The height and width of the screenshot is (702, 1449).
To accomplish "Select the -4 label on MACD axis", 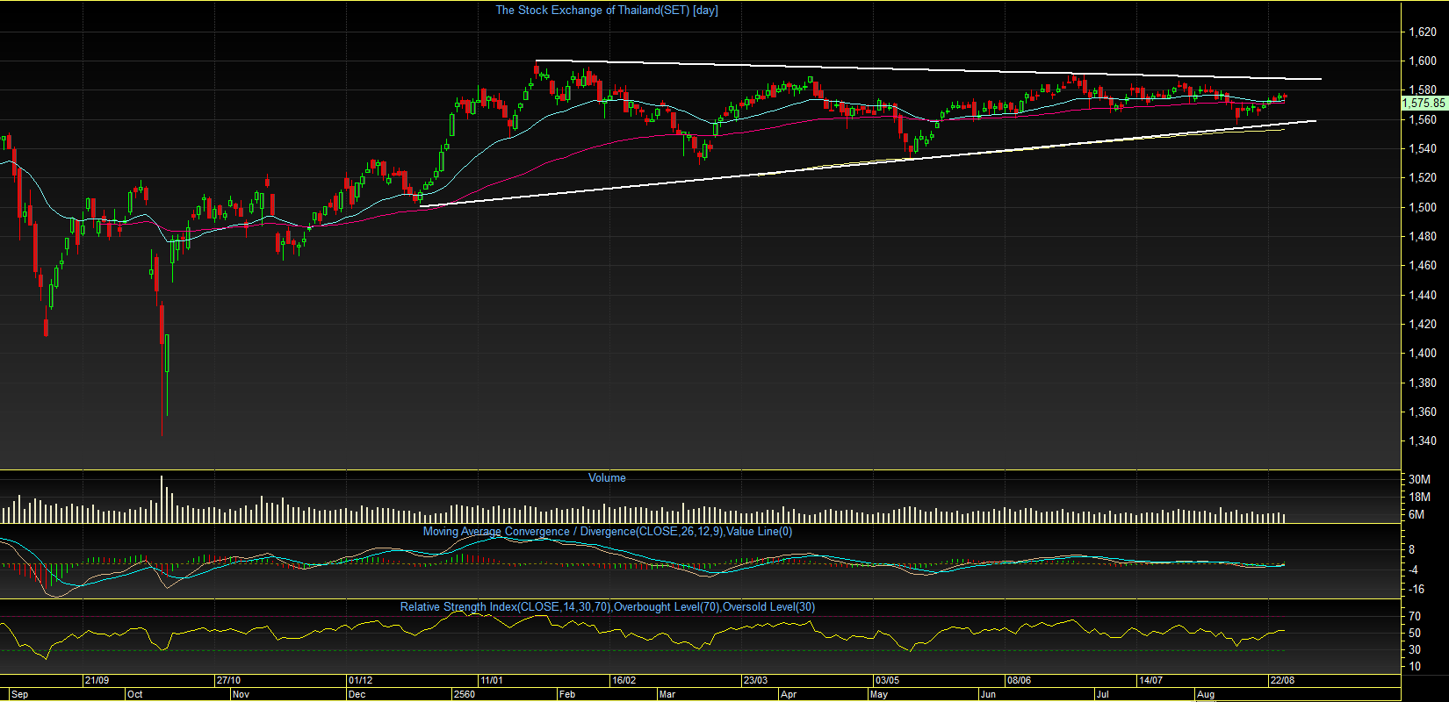I will point(1414,570).
